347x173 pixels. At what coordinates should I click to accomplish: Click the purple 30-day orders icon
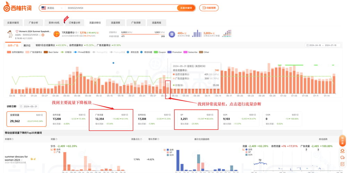pyautogui.click(x=172, y=34)
